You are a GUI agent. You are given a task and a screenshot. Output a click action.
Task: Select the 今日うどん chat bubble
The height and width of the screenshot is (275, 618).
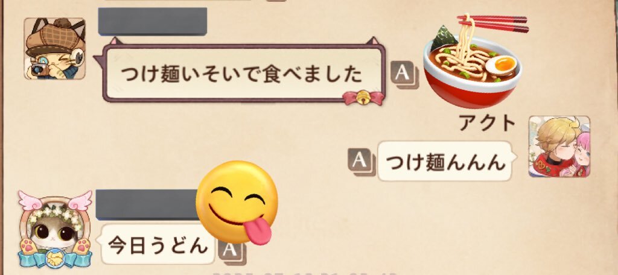[158, 245]
